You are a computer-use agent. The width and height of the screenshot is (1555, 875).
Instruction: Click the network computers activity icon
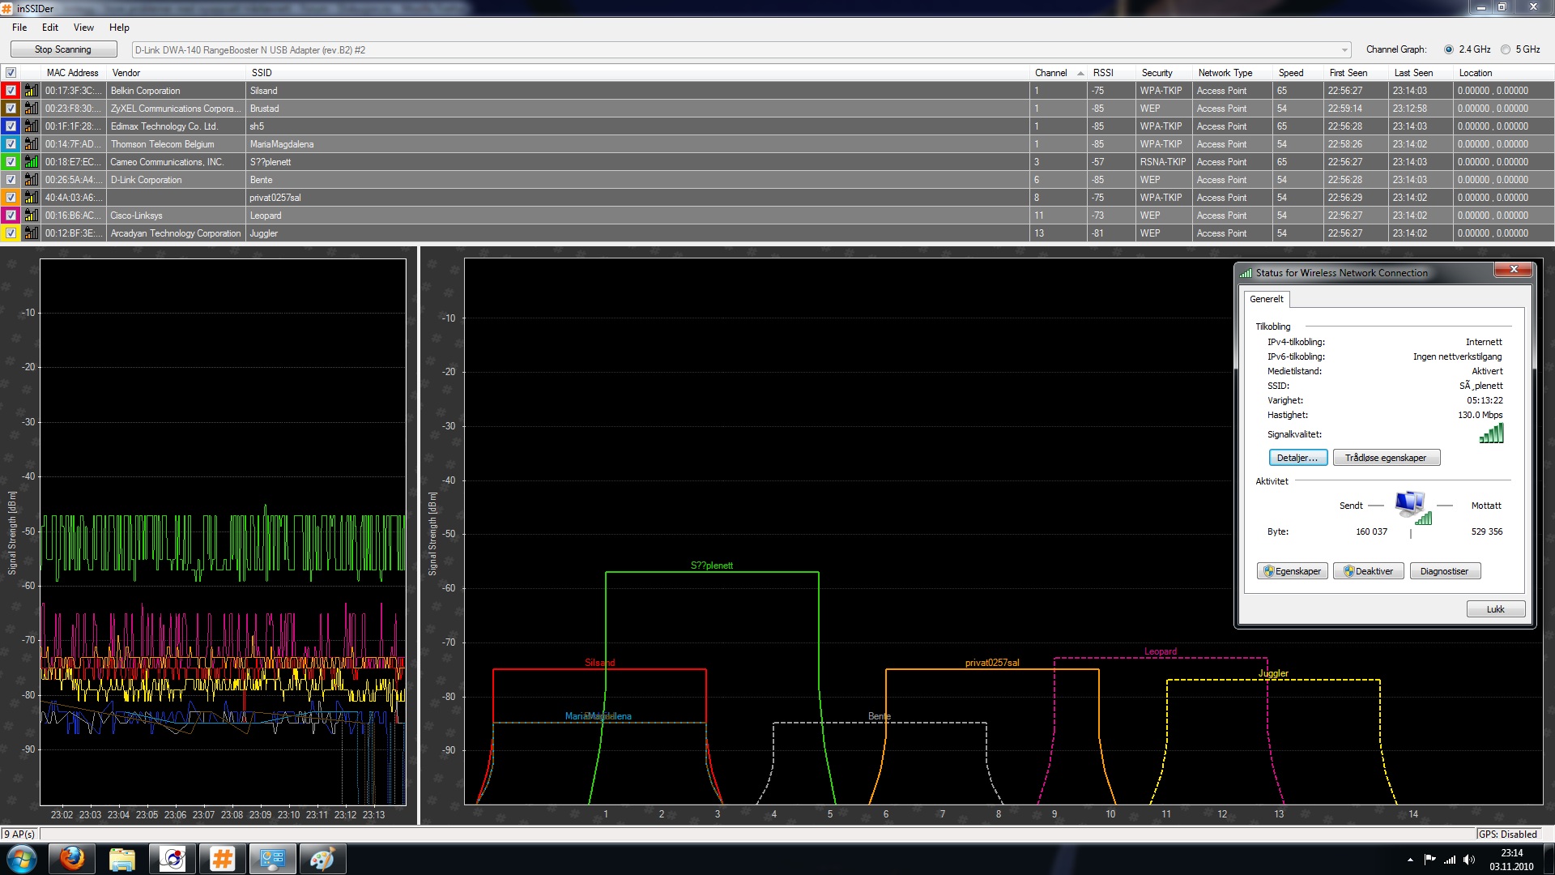[x=1412, y=507]
